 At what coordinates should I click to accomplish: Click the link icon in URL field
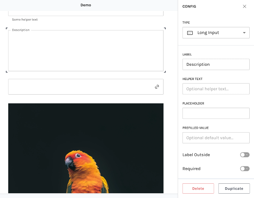pos(157,87)
